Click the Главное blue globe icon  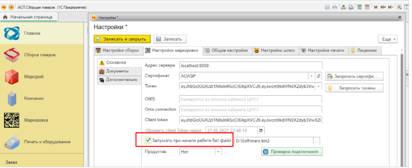[x=12, y=33]
